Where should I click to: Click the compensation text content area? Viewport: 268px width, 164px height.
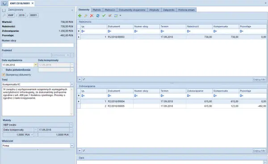point(36,101)
